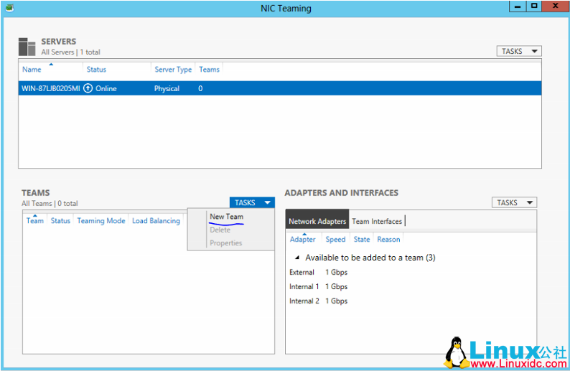Sort adapters by Speed column
Screen dimensions: 570x371
(x=335, y=239)
